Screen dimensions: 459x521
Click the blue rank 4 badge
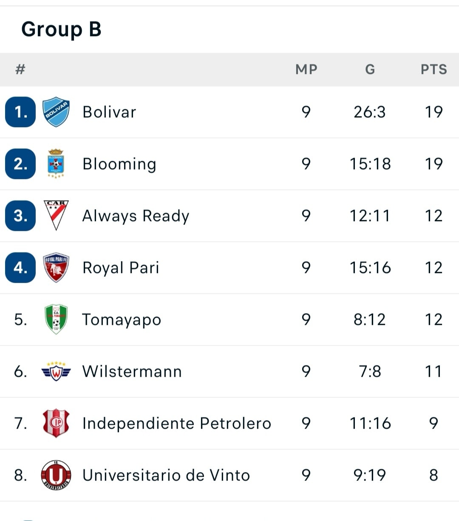click(x=20, y=268)
